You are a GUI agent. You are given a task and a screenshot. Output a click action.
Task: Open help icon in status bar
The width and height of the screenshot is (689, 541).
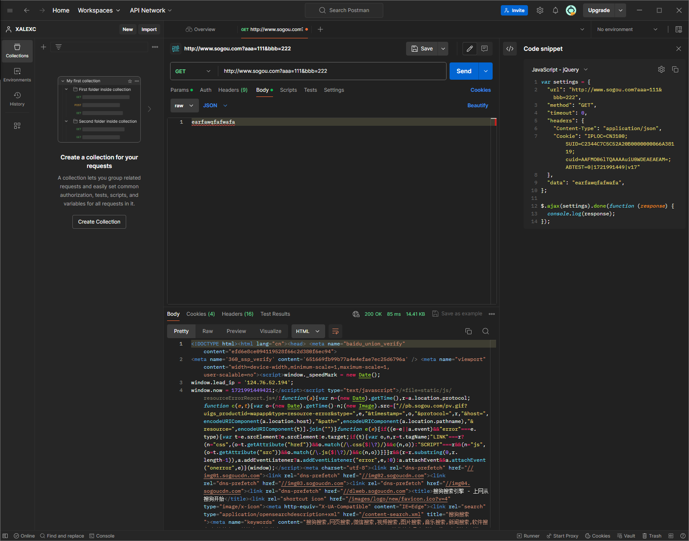[683, 536]
